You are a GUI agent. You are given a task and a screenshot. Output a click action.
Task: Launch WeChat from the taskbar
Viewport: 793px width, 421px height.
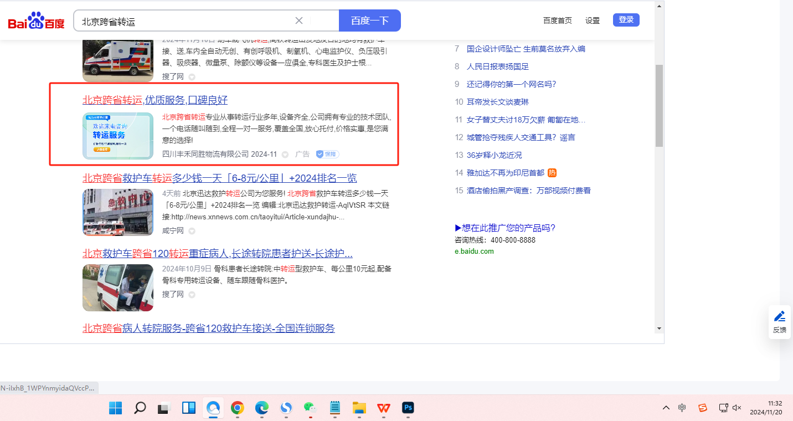click(x=310, y=408)
